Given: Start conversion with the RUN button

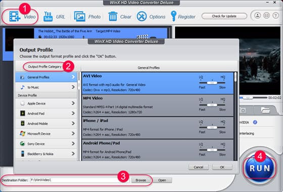Looking at the screenshot, I should click(260, 168).
